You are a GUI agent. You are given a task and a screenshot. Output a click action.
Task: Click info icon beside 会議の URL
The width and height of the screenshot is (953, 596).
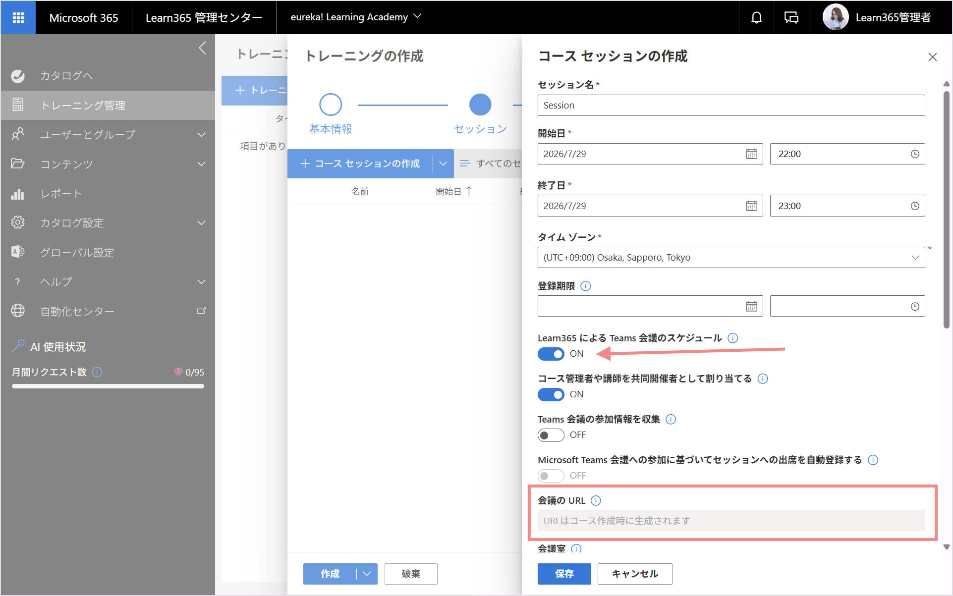(x=596, y=500)
